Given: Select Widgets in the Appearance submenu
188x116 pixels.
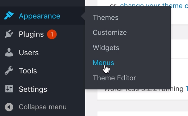Looking at the screenshot, I should click(106, 48).
